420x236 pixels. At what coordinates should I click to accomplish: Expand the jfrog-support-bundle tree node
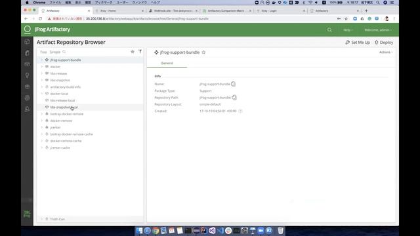tap(41, 60)
